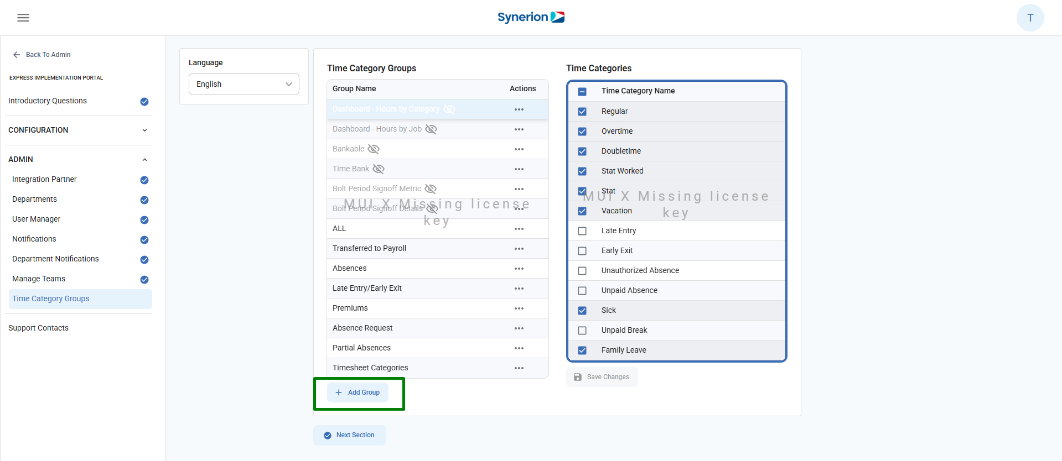The image size is (1062, 461).
Task: Go to User Manager page
Action: point(37,219)
